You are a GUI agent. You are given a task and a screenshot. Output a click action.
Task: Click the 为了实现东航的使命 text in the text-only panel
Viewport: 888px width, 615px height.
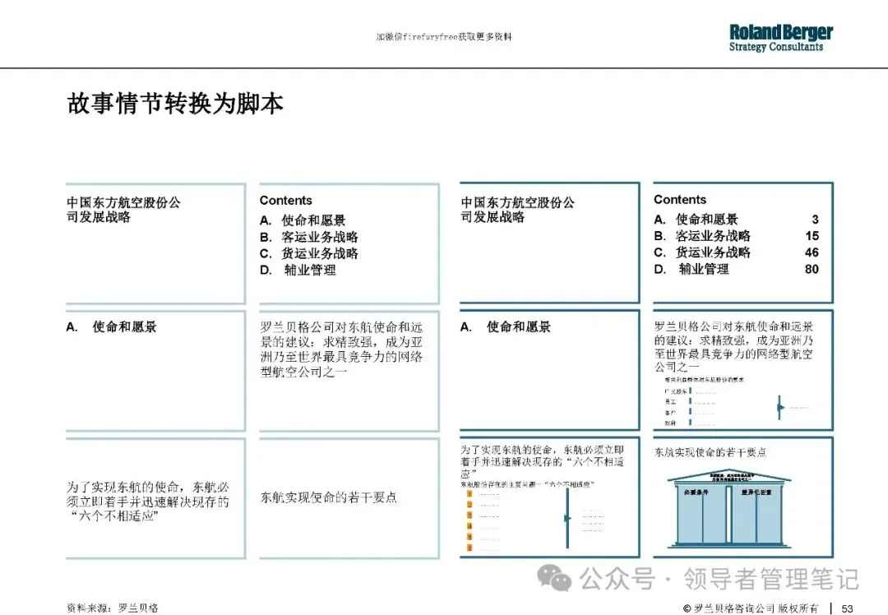coord(148,502)
